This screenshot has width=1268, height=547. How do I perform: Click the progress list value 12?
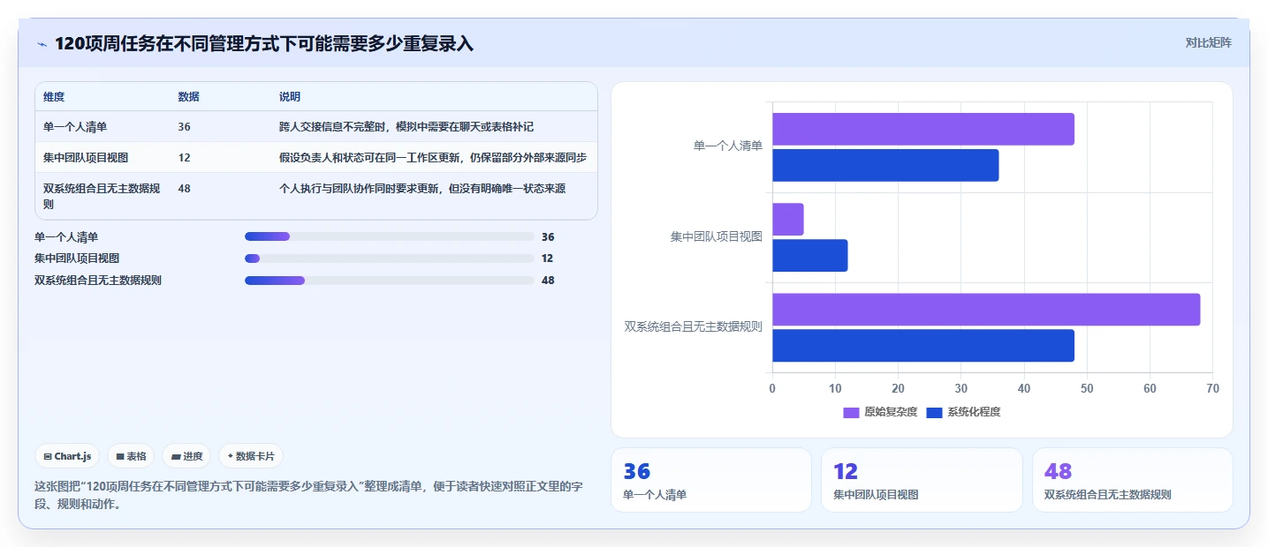tap(548, 259)
